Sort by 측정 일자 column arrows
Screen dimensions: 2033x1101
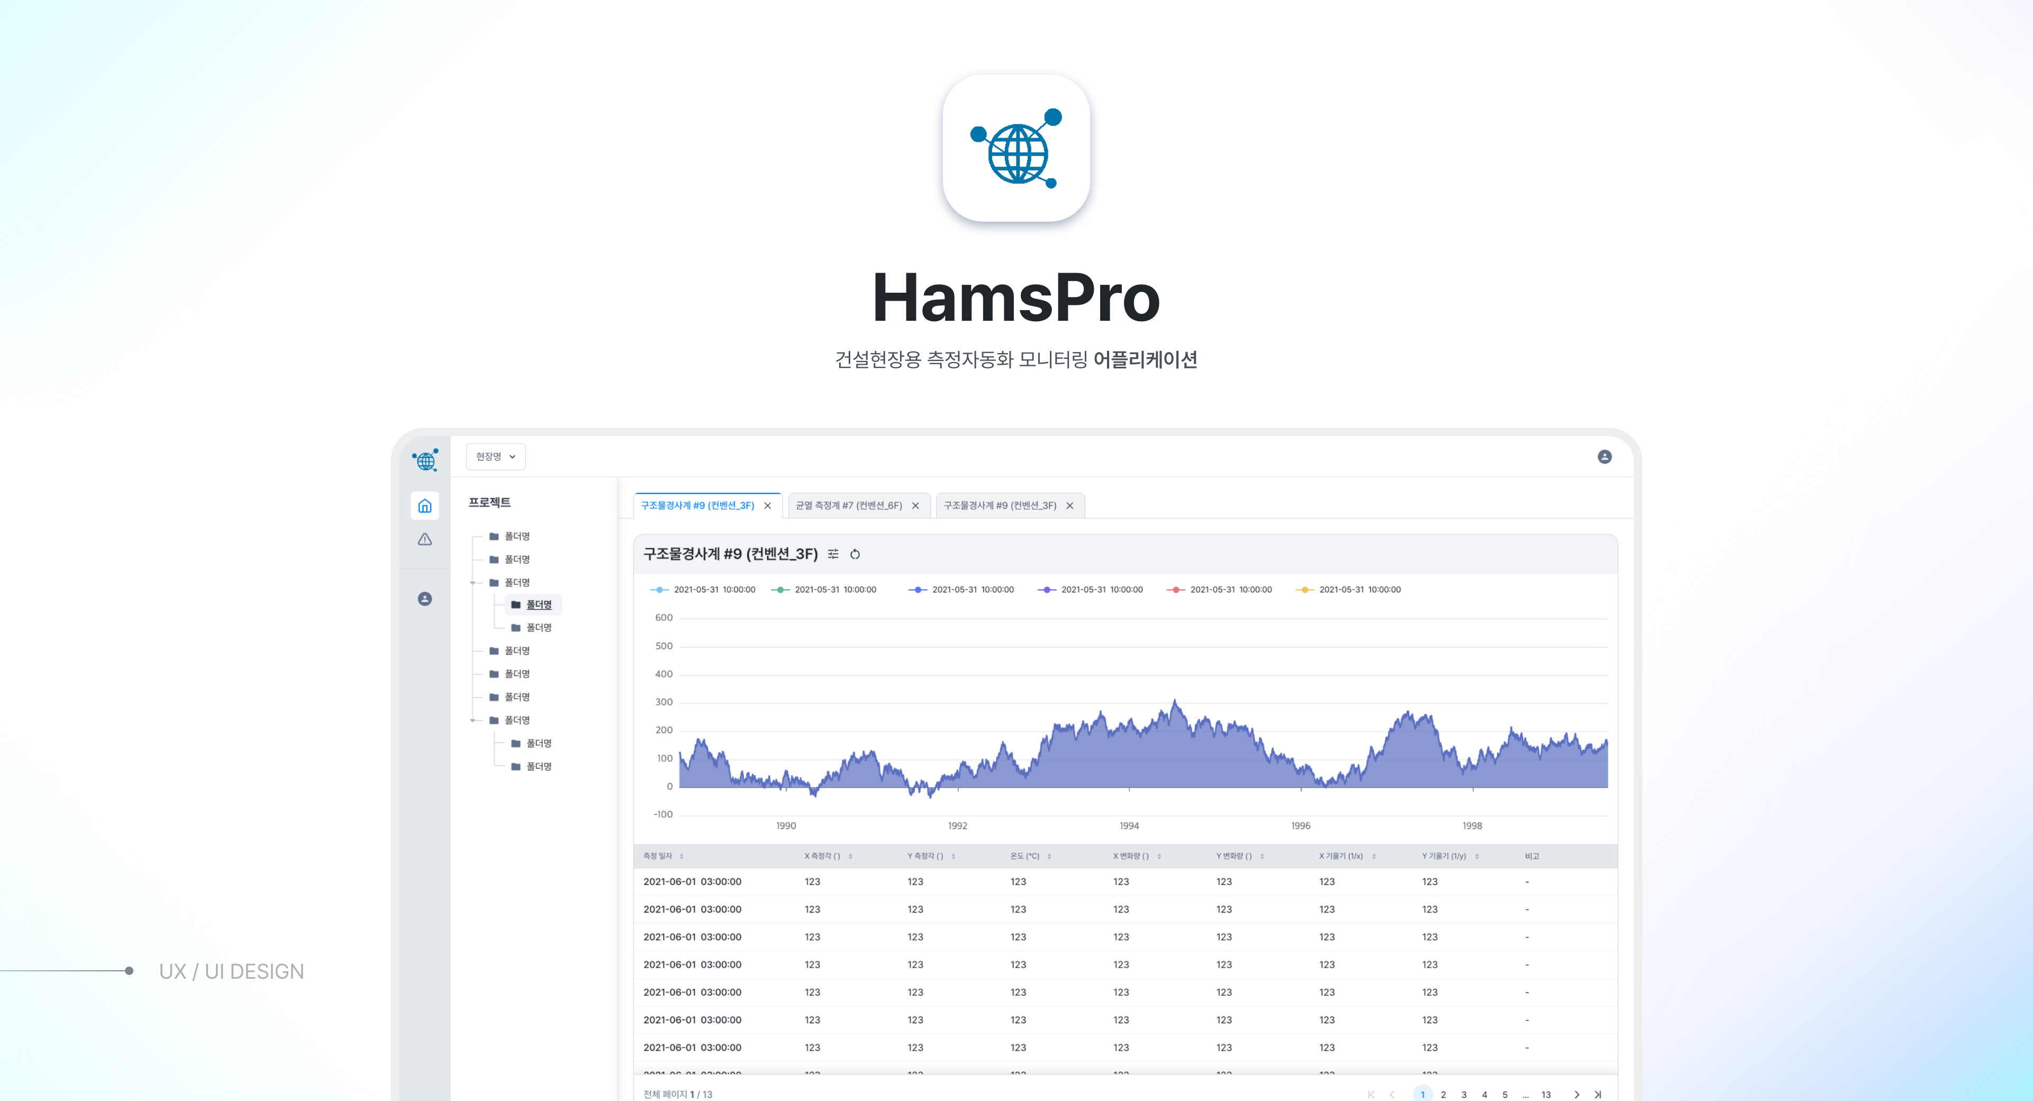point(681,856)
